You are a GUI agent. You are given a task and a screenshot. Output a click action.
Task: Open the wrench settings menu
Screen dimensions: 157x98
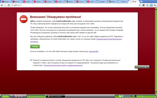click(155, 5)
